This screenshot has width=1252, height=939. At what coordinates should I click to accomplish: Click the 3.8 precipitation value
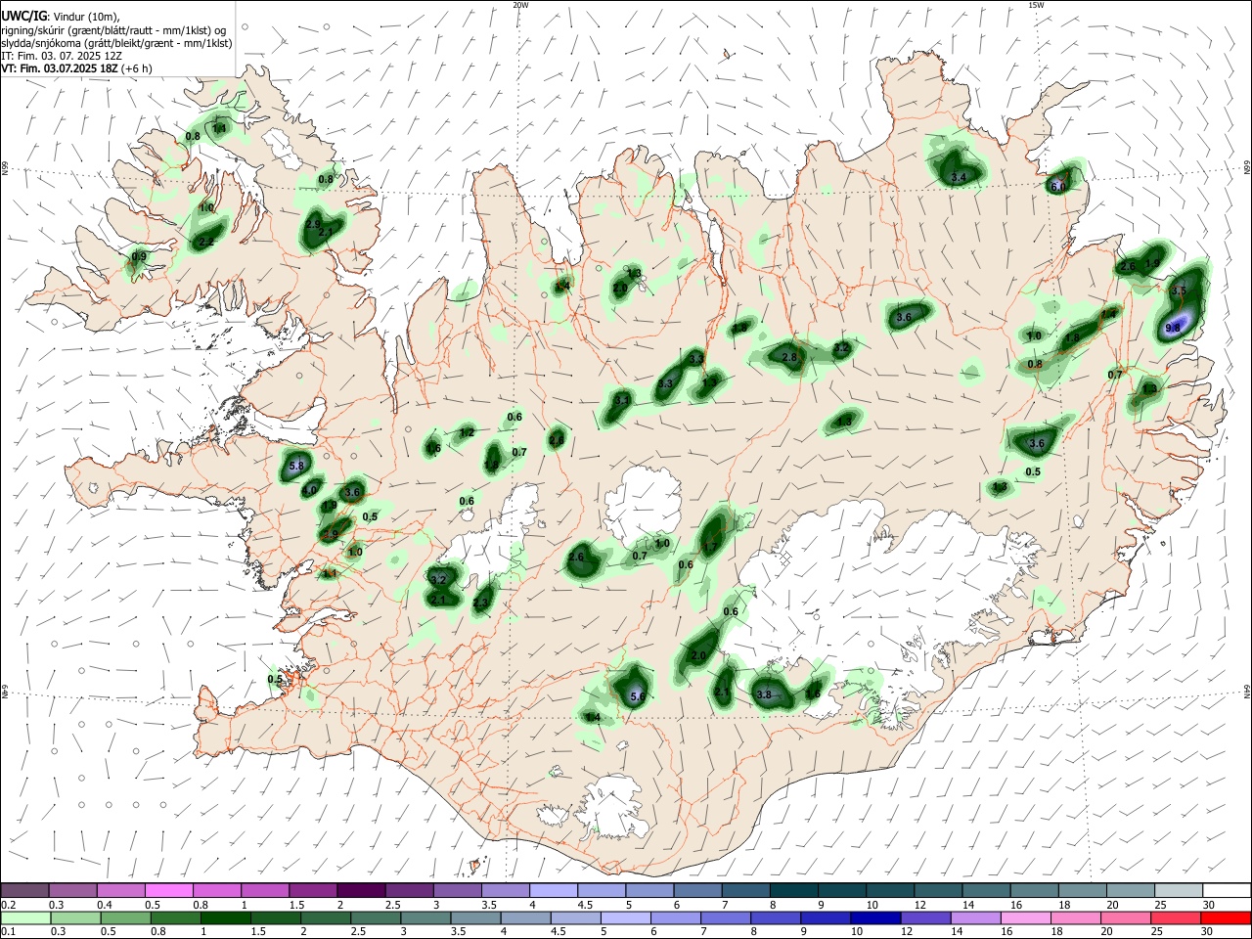pos(765,694)
